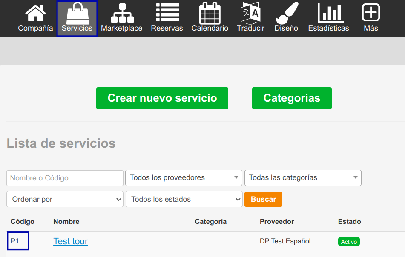405x257 pixels.
Task: Expand the Todas las categorías dropdown
Action: point(303,178)
